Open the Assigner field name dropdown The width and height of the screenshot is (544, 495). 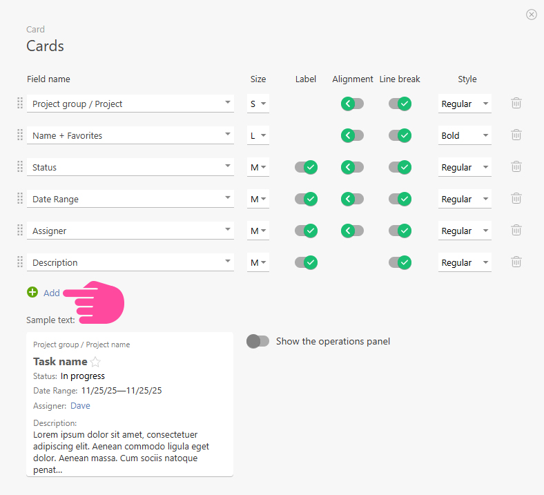pyautogui.click(x=130, y=231)
